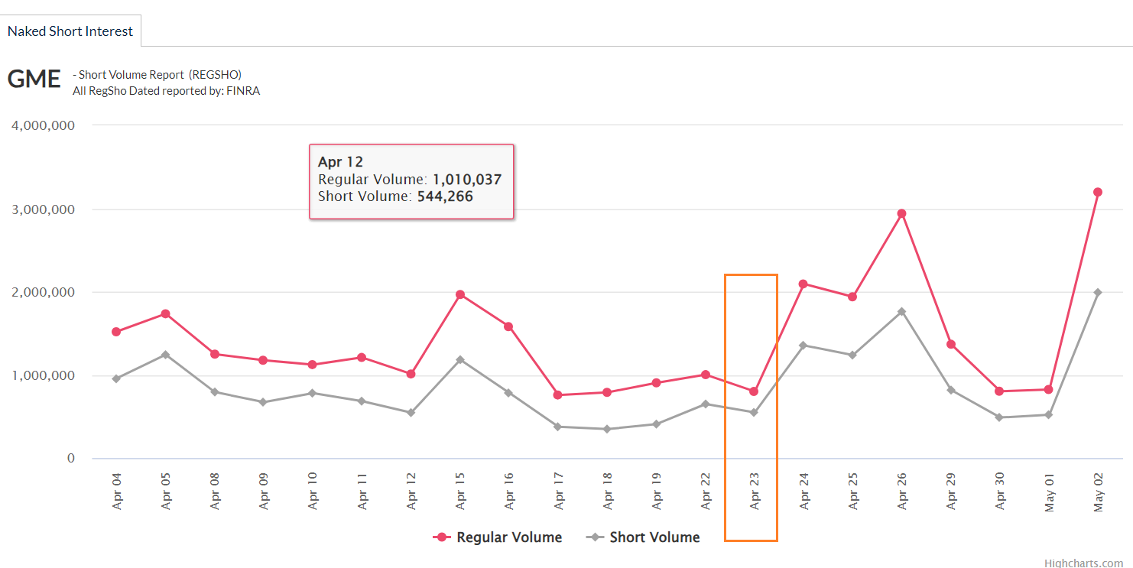Click the 4,000,000 y-axis label
Viewport: 1133px width, 568px height.
click(x=43, y=125)
